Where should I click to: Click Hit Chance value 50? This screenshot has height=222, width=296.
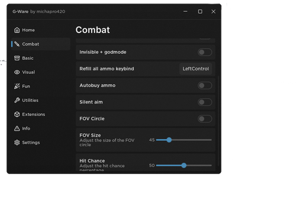[152, 165]
